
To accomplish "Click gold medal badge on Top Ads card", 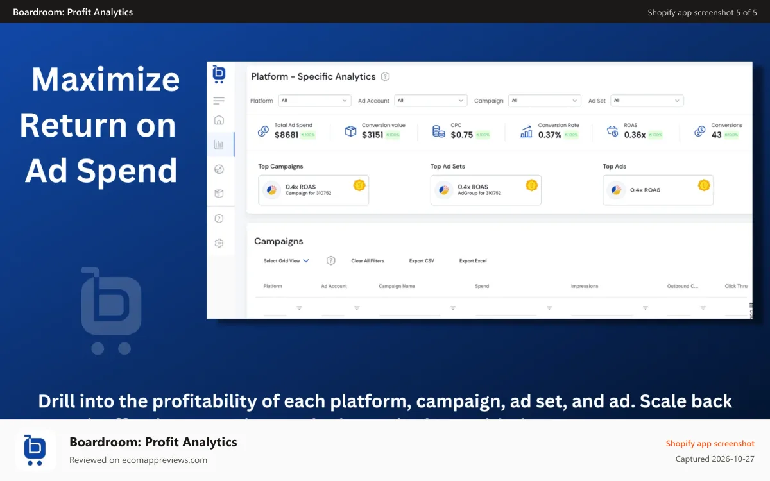I will pyautogui.click(x=704, y=185).
